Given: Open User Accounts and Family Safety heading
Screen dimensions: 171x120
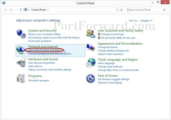Looking at the screenshot, I should click(x=120, y=30).
